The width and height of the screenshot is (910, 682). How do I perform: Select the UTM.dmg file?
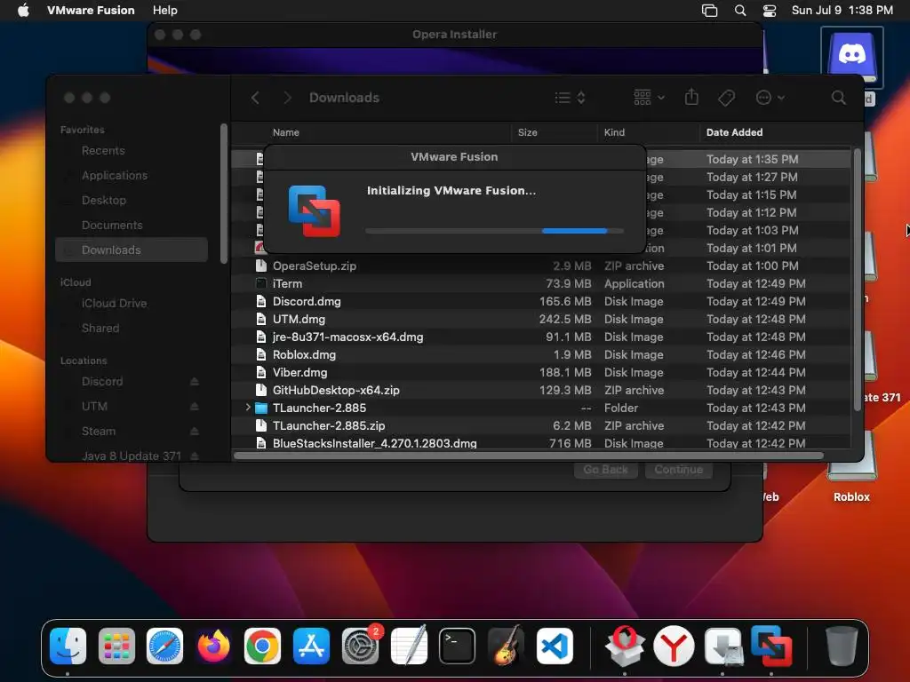point(541,320)
